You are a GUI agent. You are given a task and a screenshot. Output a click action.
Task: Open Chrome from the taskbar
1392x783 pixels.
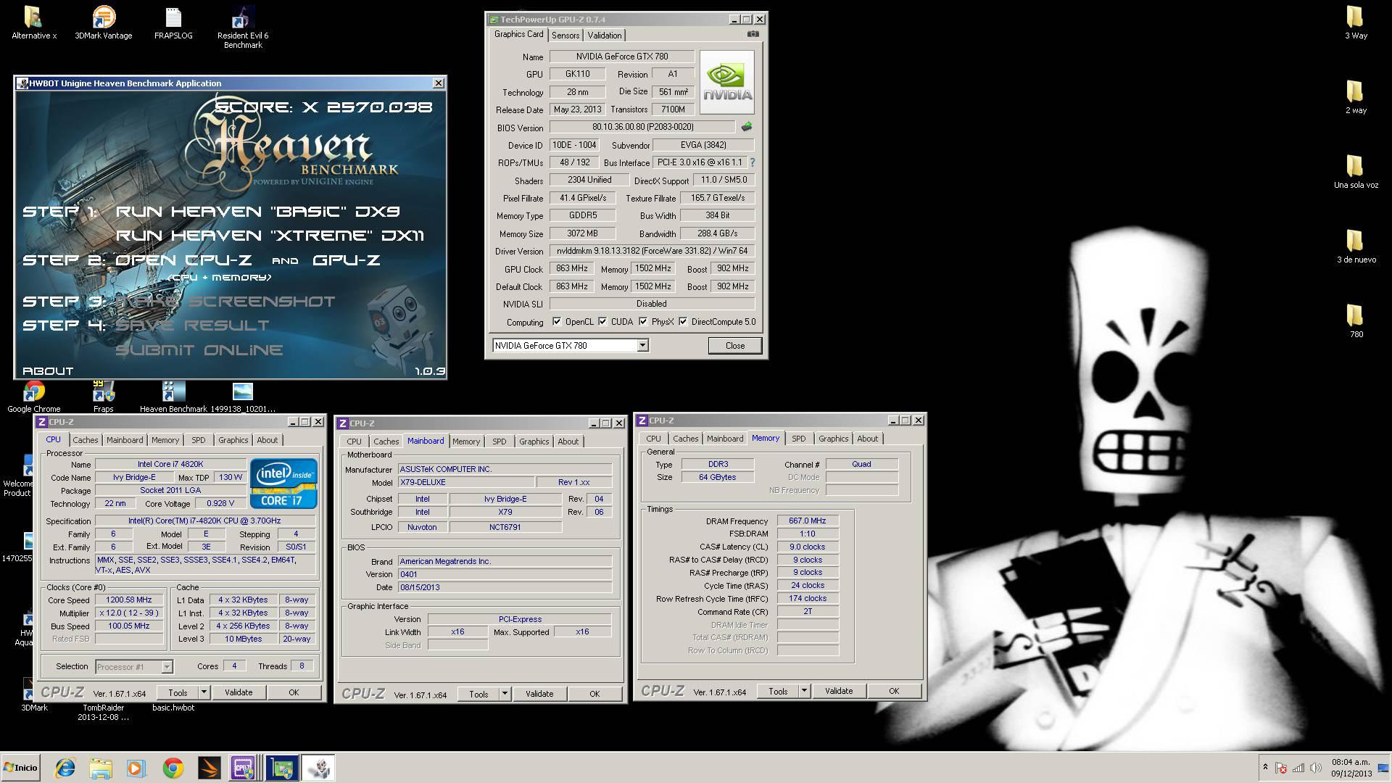click(x=173, y=768)
